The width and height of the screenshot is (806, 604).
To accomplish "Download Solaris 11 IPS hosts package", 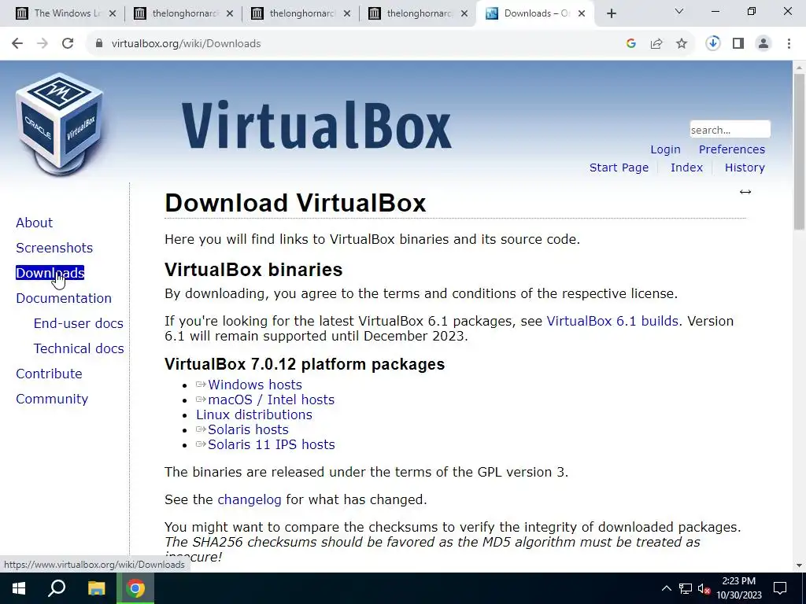I will (272, 444).
